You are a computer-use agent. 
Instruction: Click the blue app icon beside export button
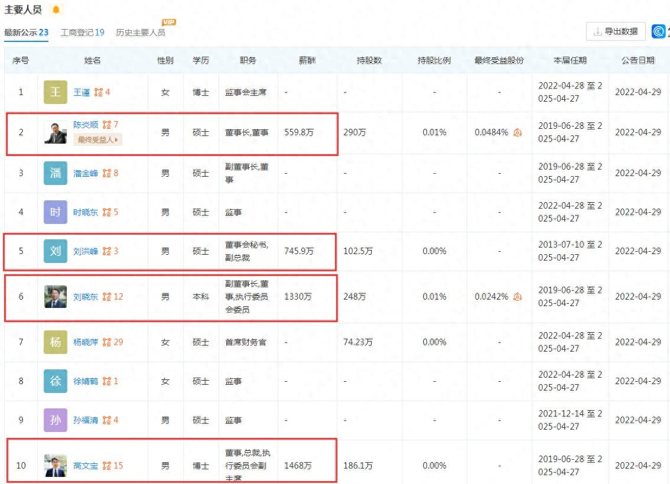(659, 31)
